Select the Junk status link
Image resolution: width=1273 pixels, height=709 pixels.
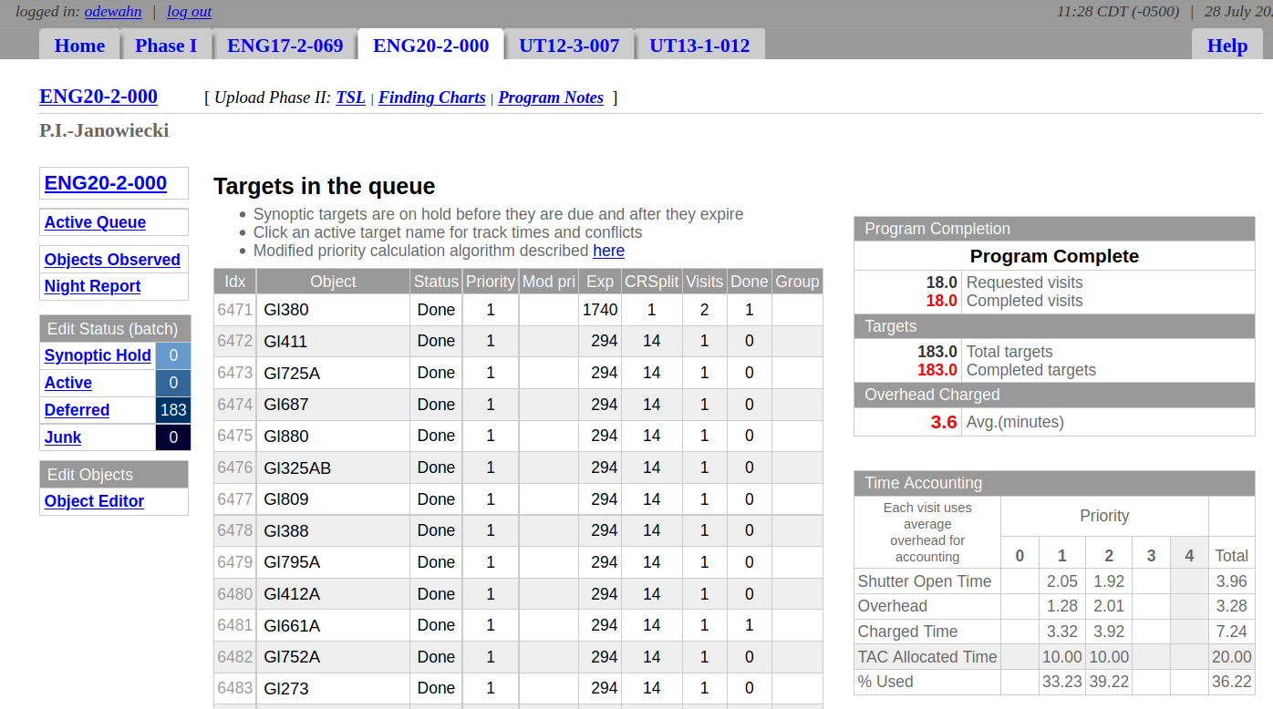tap(63, 437)
